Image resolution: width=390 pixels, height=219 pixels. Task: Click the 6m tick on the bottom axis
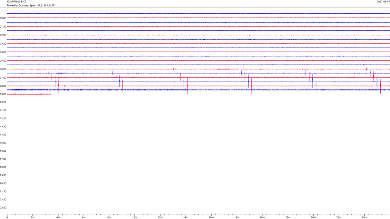pos(84,217)
